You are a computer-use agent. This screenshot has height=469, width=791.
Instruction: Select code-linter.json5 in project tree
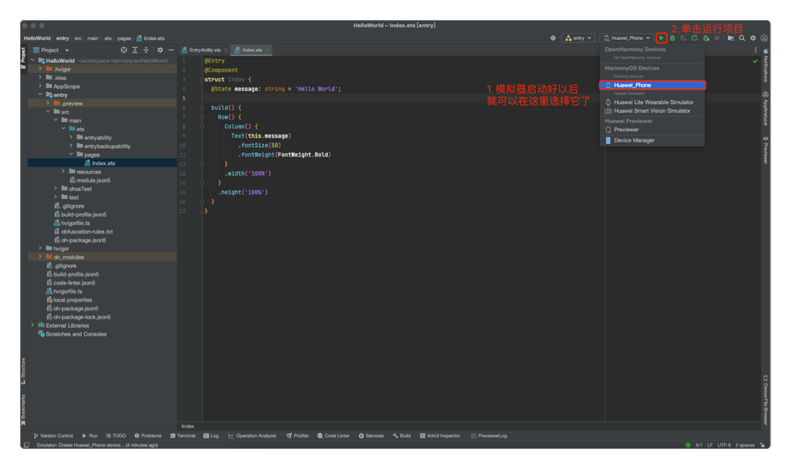(x=74, y=283)
